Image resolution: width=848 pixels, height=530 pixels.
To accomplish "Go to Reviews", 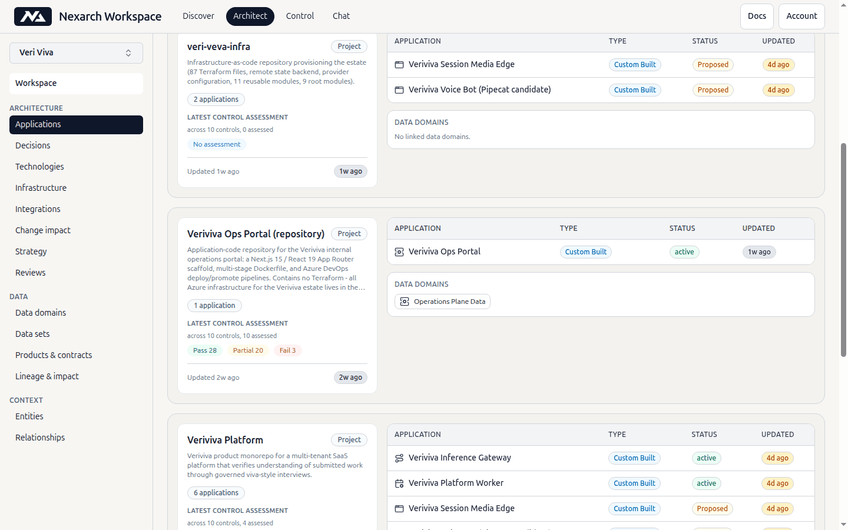I will pos(76,273).
